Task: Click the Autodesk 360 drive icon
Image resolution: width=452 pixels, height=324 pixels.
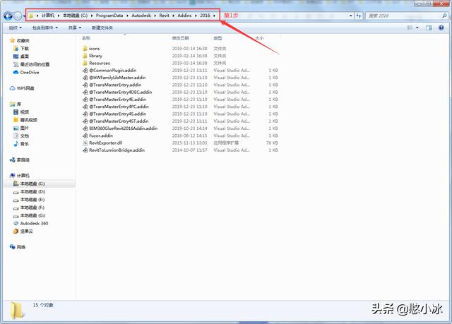Action: point(16,223)
